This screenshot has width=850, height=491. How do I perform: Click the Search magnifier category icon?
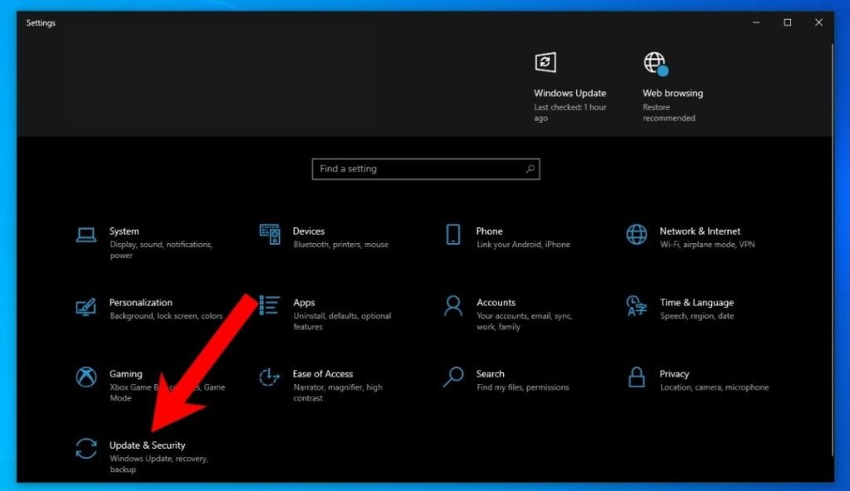tap(453, 377)
